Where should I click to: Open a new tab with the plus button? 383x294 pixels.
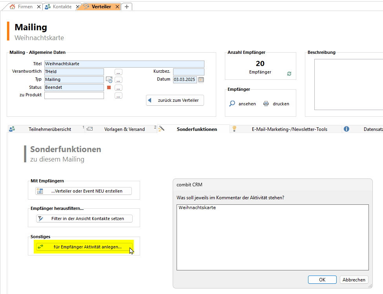coord(127,7)
